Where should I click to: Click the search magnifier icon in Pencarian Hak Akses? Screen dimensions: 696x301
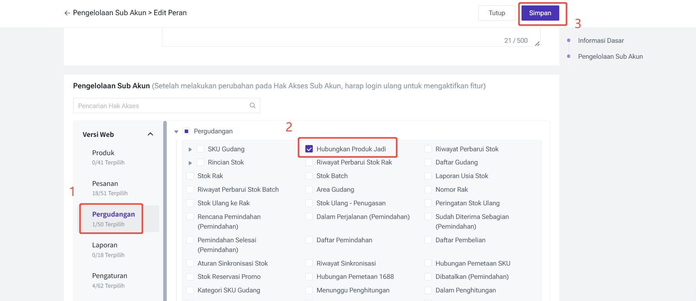[x=252, y=105]
